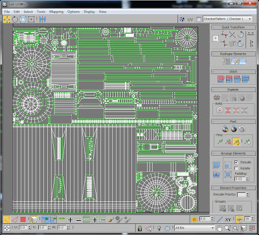Click the Target Weld icon

coord(220,110)
